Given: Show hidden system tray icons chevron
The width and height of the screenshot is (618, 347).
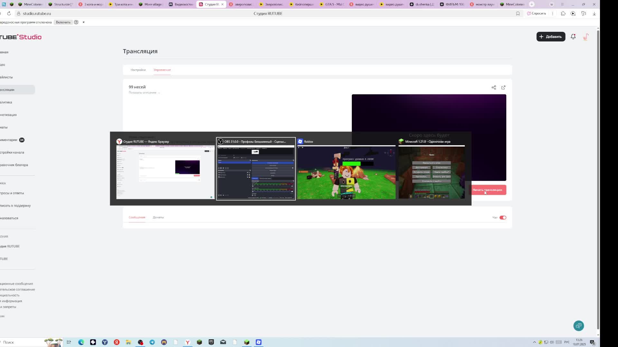Looking at the screenshot, I should pos(534,342).
